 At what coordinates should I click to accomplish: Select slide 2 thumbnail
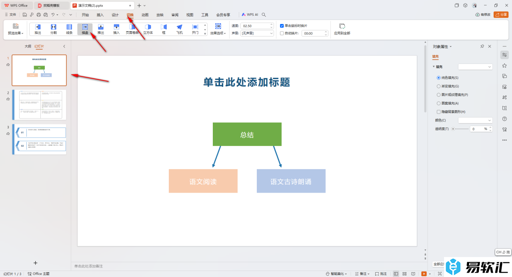(x=39, y=105)
